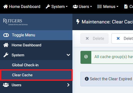The width and height of the screenshot is (133, 93).
Task: Click the Toggle Menu label
Action: (x=23, y=35)
